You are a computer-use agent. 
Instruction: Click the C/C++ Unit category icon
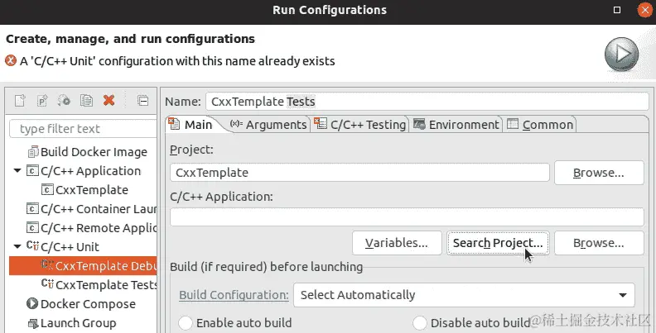[32, 246]
